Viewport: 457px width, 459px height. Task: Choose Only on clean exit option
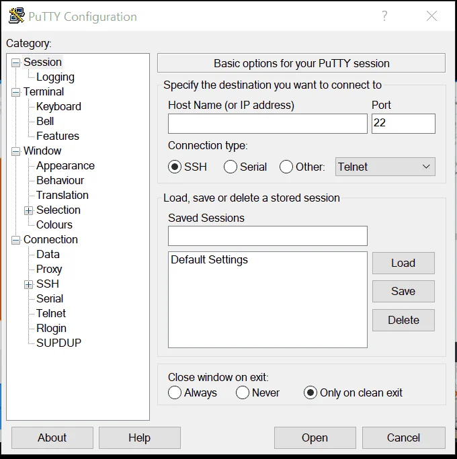310,392
